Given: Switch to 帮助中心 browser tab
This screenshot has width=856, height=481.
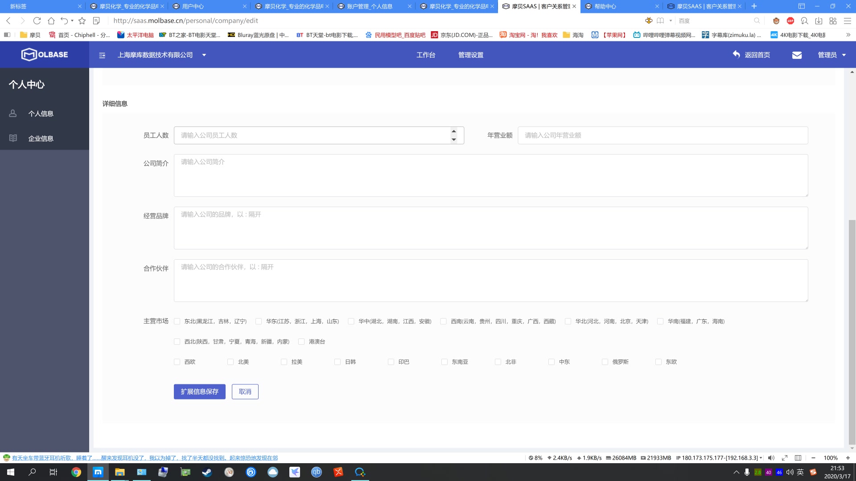Looking at the screenshot, I should coord(621,6).
